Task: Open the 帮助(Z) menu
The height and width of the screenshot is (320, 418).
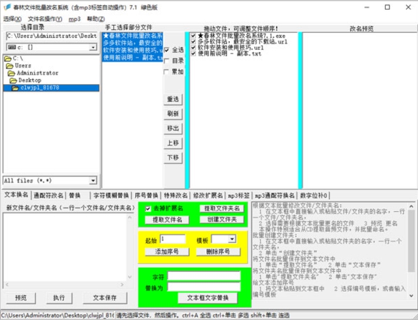Action: 96,19
